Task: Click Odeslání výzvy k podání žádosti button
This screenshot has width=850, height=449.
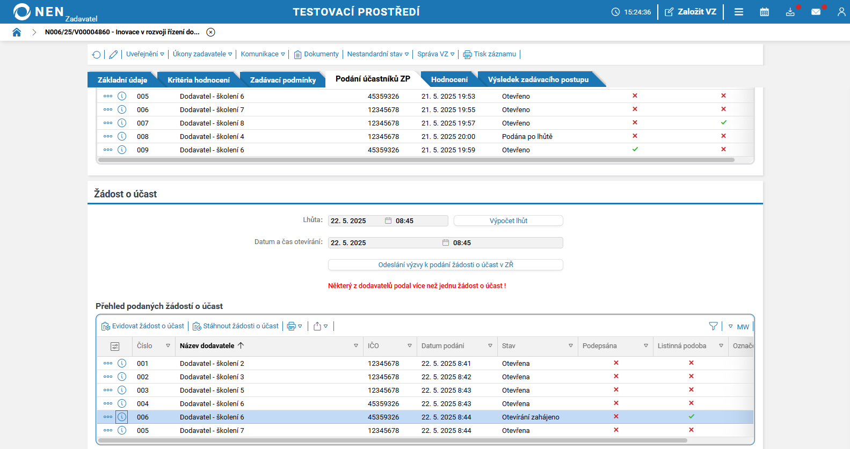Action: (x=445, y=264)
